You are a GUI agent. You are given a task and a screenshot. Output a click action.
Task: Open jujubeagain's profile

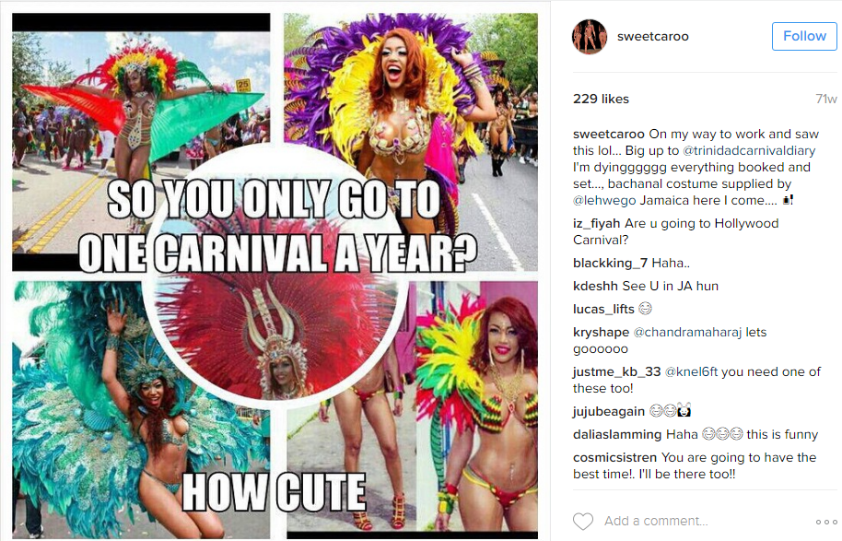[x=609, y=412]
